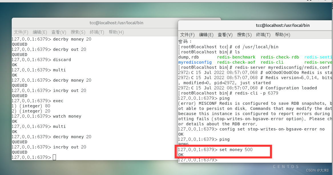Screen dimensions: 333x175
Task: Click the 'exec' command line
Action: click(37, 101)
